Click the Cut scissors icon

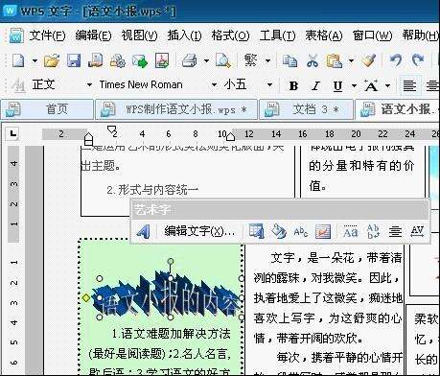(x=313, y=60)
